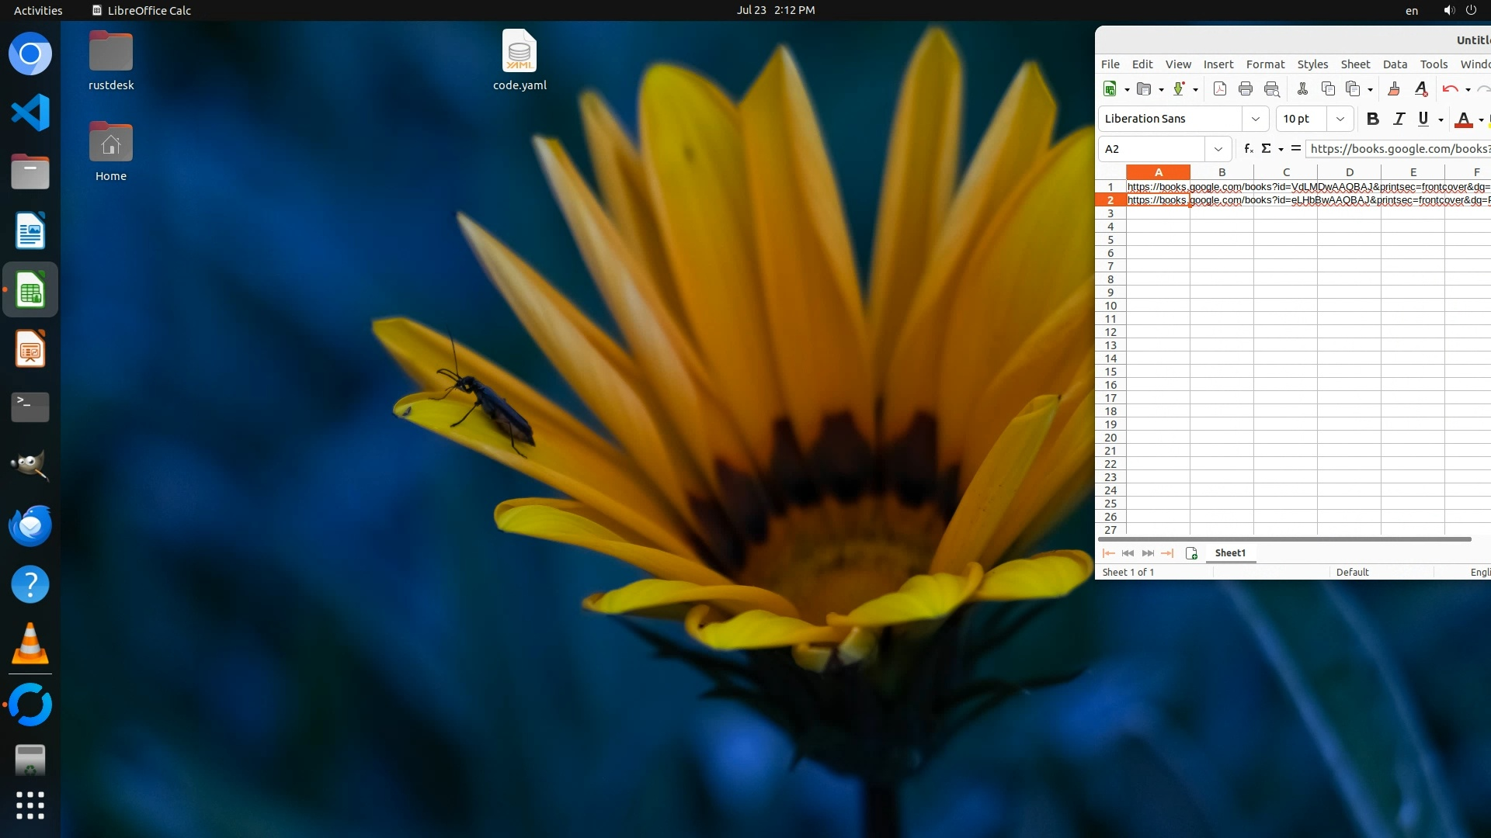Viewport: 1491px width, 838px height.
Task: Click the Clear Direct Formatting icon
Action: pos(1421,88)
